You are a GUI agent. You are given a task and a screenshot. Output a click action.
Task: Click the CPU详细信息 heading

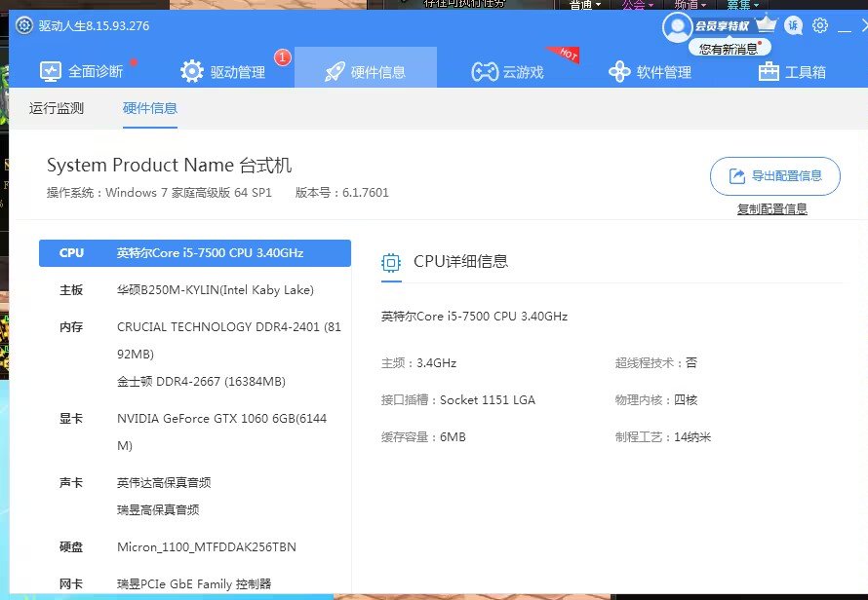[460, 261]
